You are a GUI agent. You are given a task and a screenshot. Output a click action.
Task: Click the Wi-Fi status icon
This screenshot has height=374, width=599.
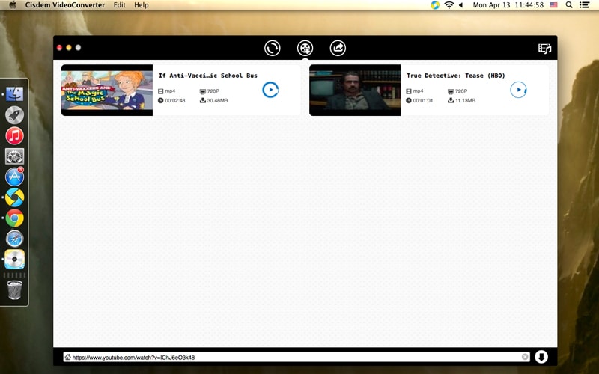click(449, 5)
